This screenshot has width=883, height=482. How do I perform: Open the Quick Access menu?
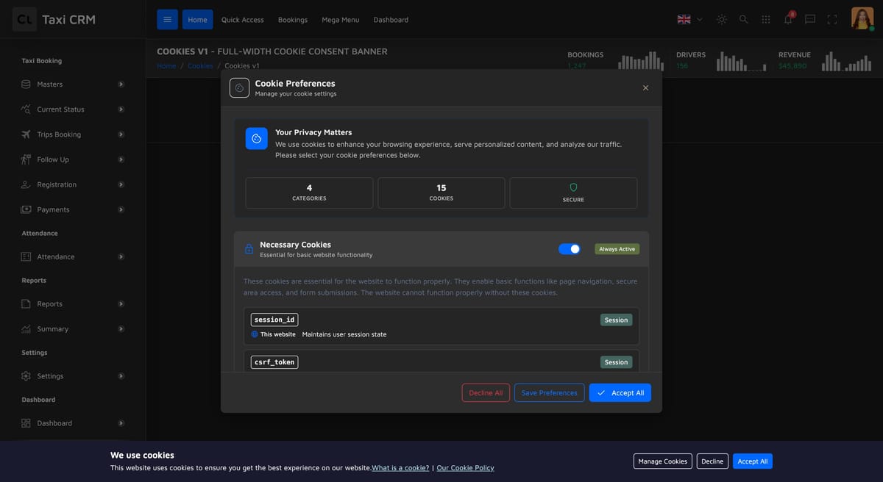(243, 20)
